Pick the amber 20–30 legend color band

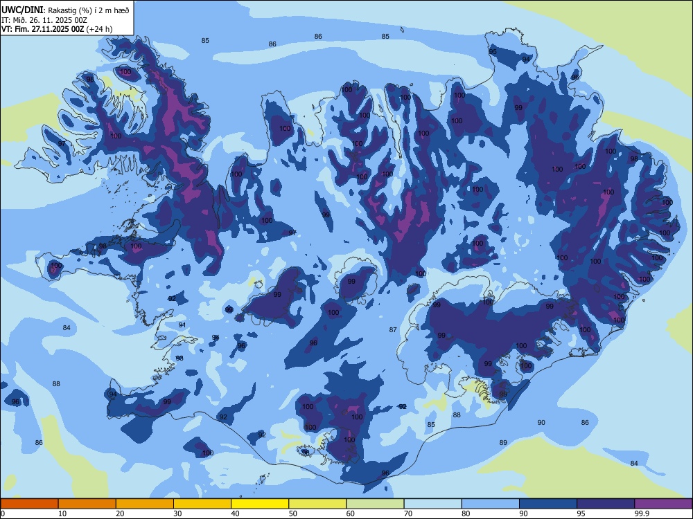pos(145,504)
